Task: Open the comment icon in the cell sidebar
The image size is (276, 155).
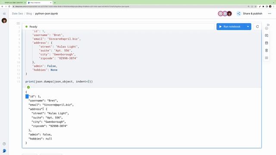Action: (267, 35)
